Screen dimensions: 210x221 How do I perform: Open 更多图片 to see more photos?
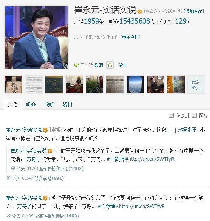point(196,84)
